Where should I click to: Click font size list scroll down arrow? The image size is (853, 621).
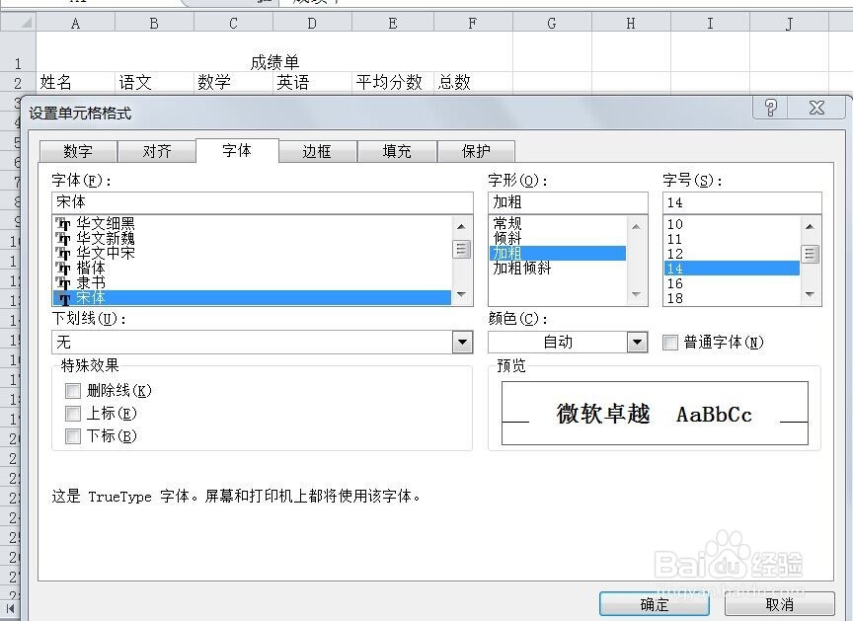(810, 295)
